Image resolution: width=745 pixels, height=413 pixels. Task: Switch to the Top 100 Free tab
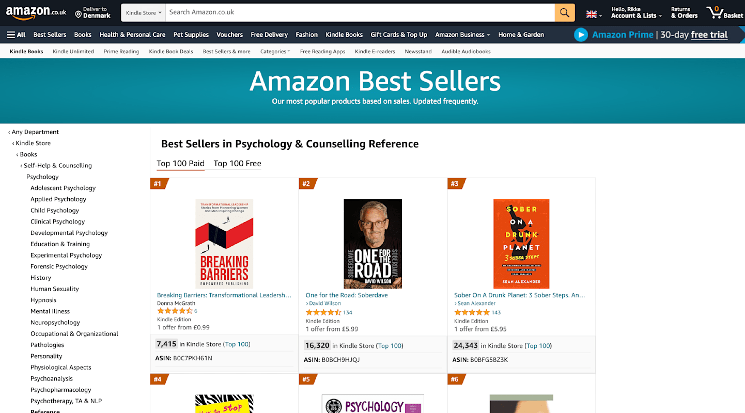coord(237,163)
